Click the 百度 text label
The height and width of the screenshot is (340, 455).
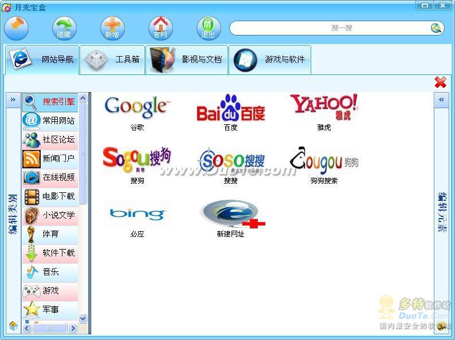(x=231, y=127)
